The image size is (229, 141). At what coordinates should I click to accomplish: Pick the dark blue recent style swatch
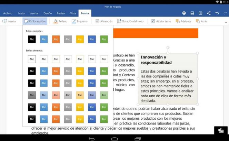(92, 39)
